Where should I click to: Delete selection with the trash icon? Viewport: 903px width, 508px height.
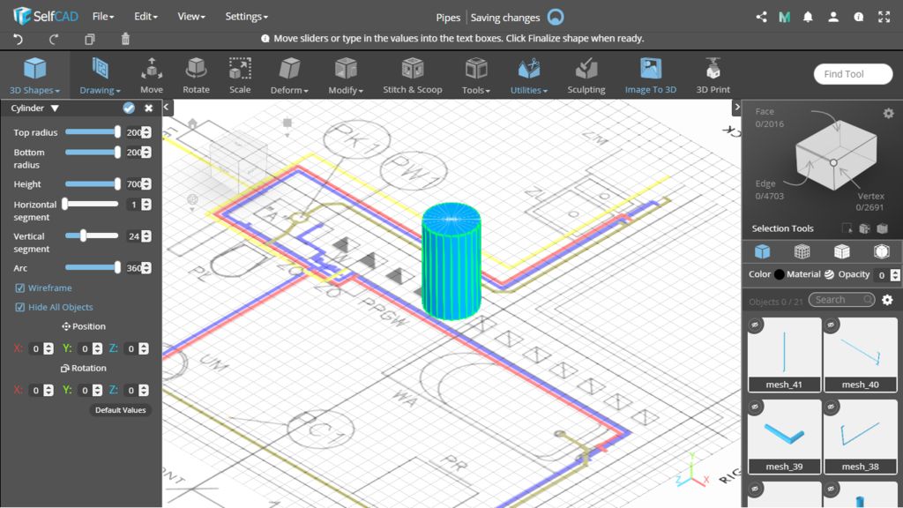coord(125,39)
